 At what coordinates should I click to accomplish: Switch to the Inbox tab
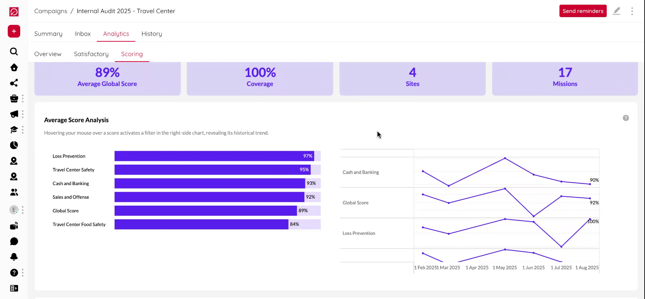click(x=83, y=34)
